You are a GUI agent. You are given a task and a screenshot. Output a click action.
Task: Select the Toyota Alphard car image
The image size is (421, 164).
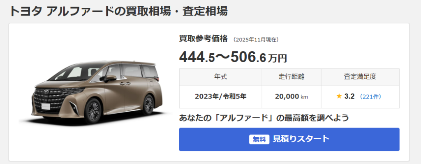pos(95,92)
